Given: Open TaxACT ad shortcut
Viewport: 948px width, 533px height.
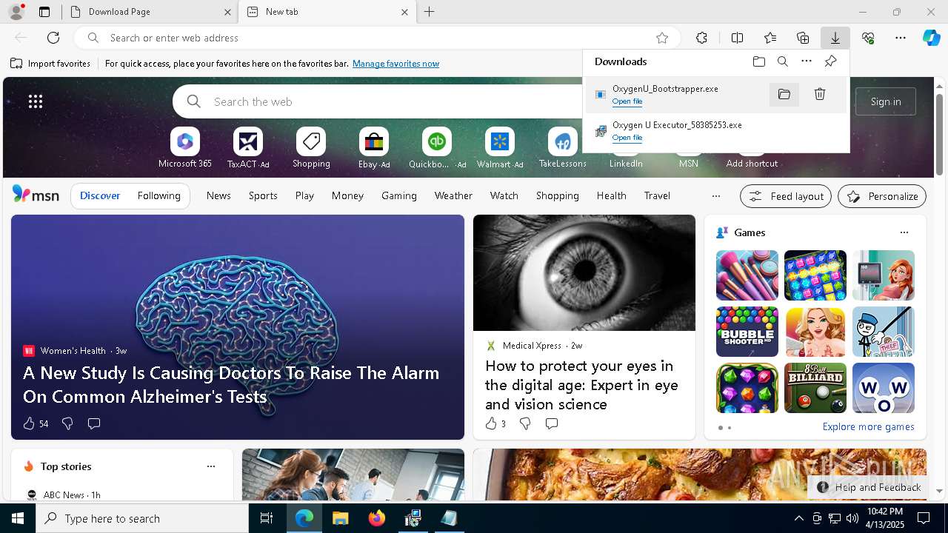Looking at the screenshot, I should [x=248, y=148].
